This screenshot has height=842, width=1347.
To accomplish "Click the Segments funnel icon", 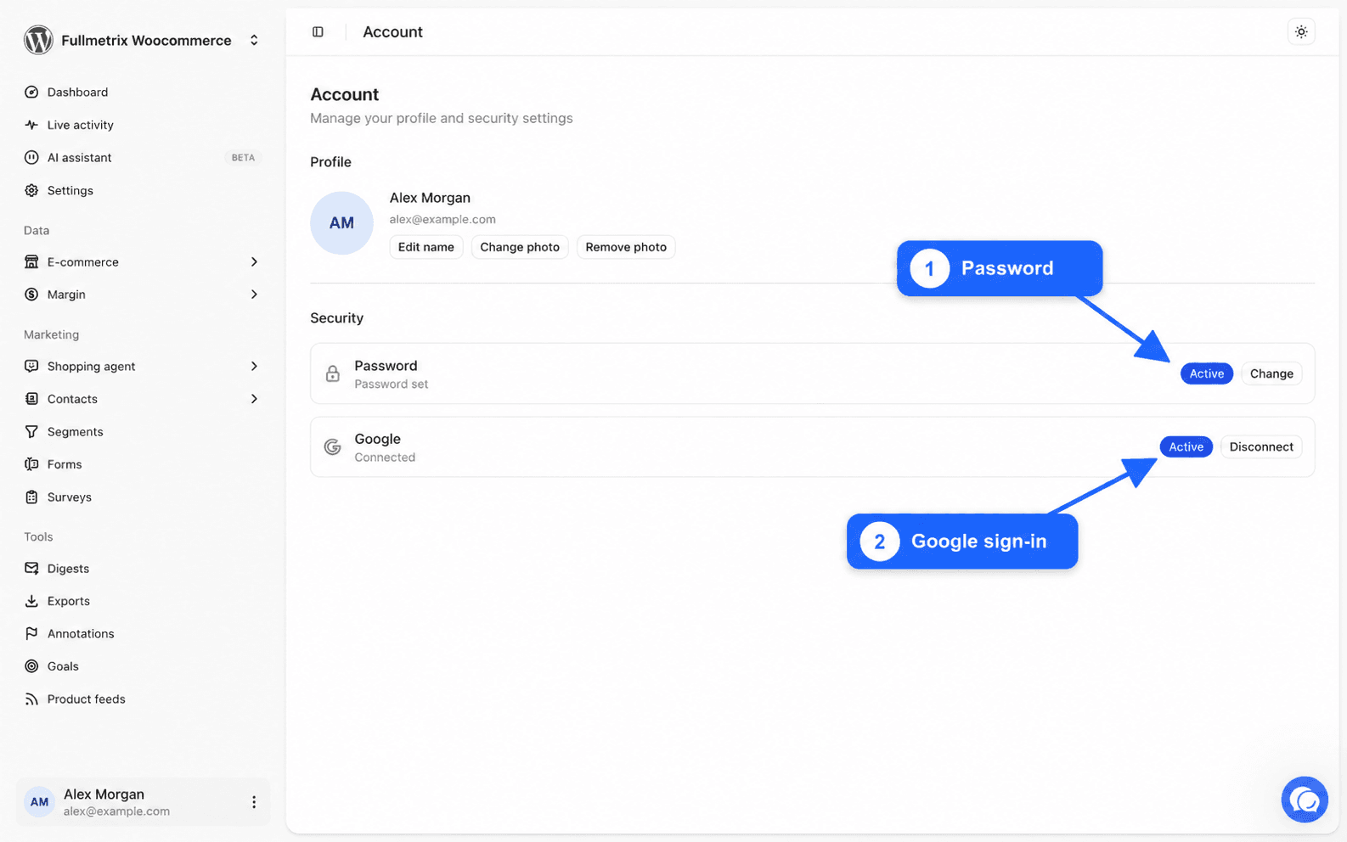I will pyautogui.click(x=31, y=431).
